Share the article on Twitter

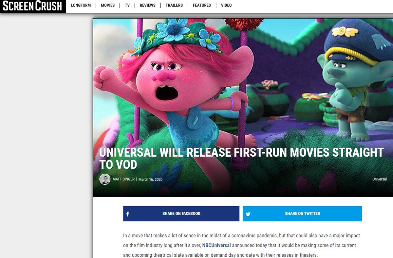tap(302, 214)
